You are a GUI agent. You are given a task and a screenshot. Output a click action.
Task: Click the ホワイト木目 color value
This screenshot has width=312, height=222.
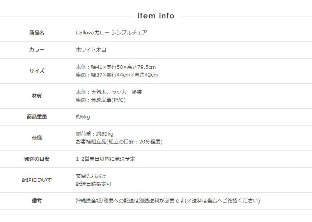coord(91,50)
